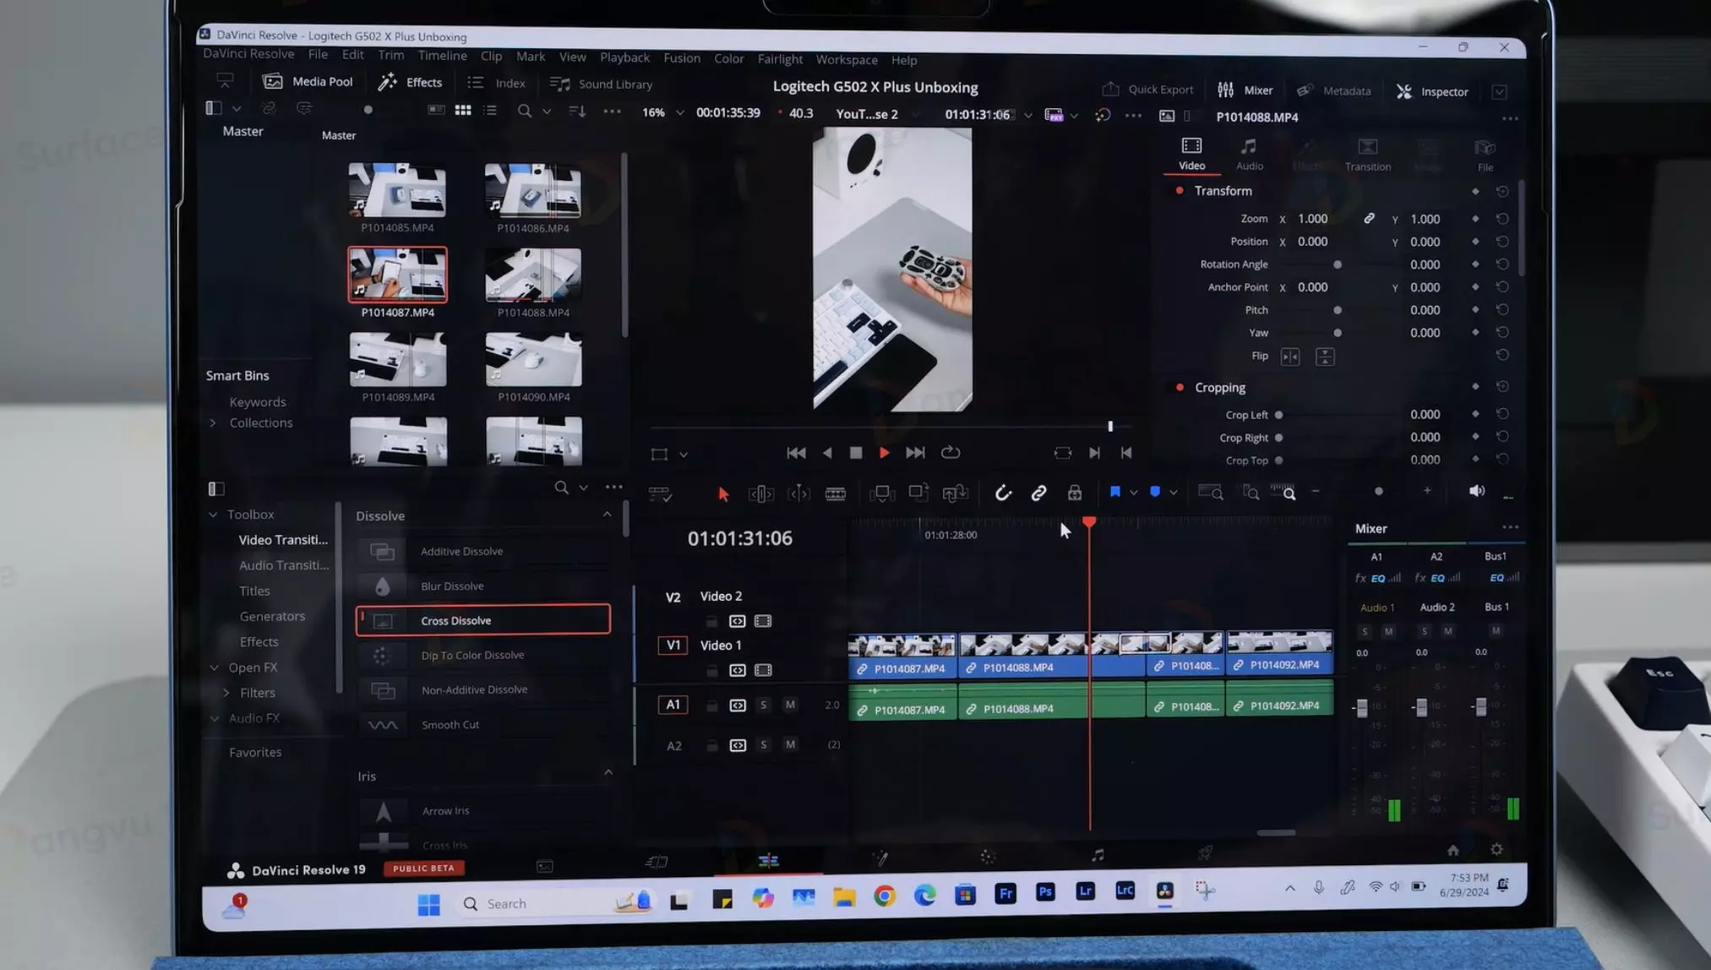Click the Quick Export icon
The image size is (1711, 970).
pos(1109,90)
